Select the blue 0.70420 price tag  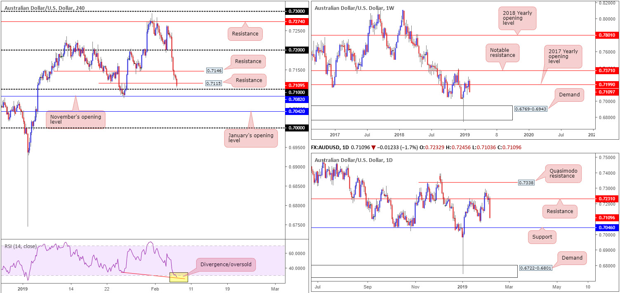pos(296,111)
